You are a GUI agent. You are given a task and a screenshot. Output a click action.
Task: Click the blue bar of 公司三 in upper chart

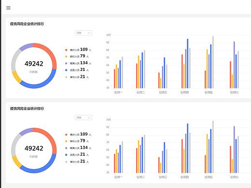165,73
